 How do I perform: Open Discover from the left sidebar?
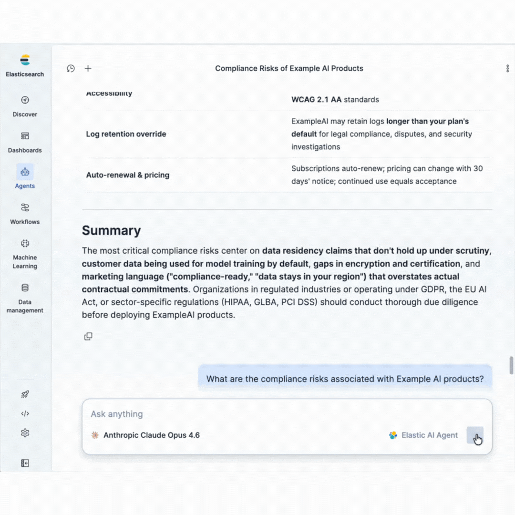pos(25,106)
